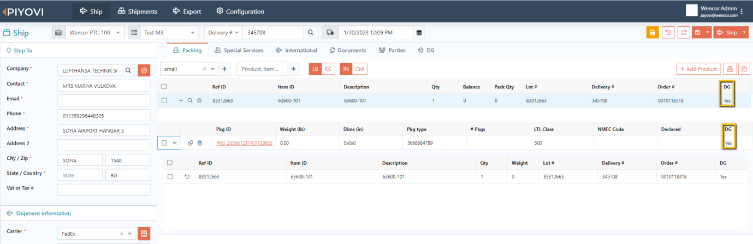Check the box for product row 83312663

pyautogui.click(x=164, y=100)
